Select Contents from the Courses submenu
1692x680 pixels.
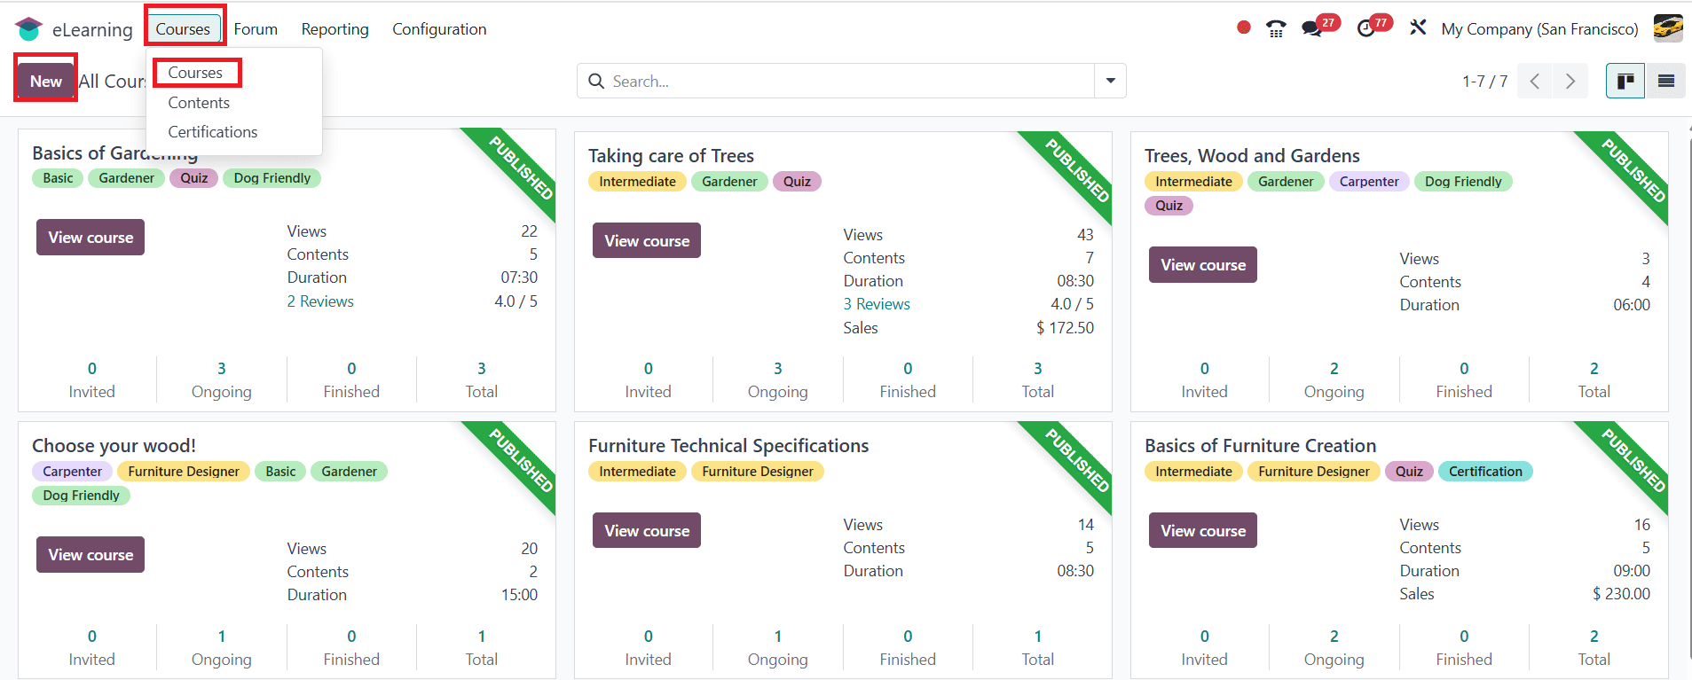coord(199,103)
